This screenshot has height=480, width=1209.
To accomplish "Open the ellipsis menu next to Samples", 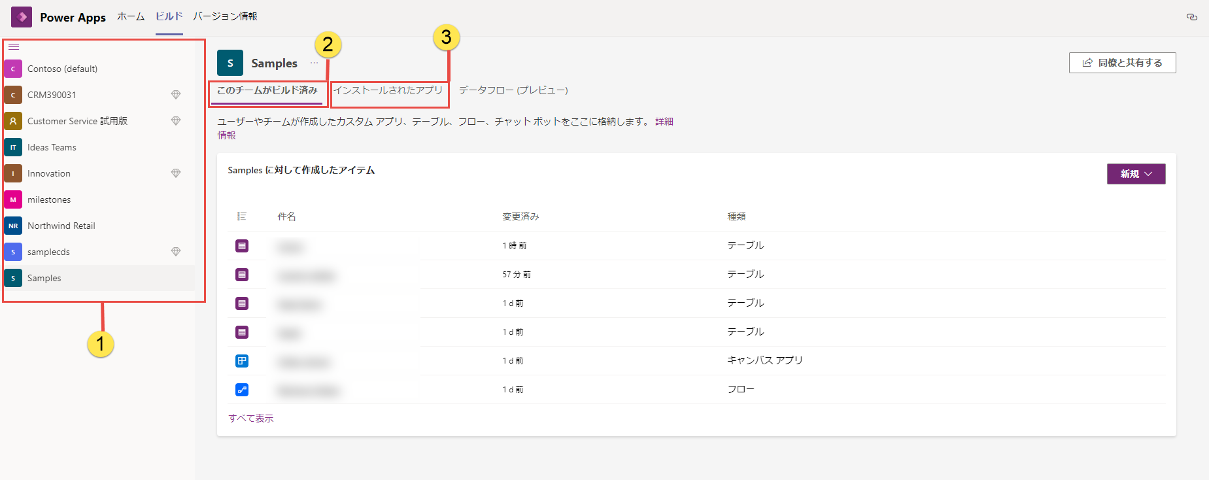I will pyautogui.click(x=315, y=63).
